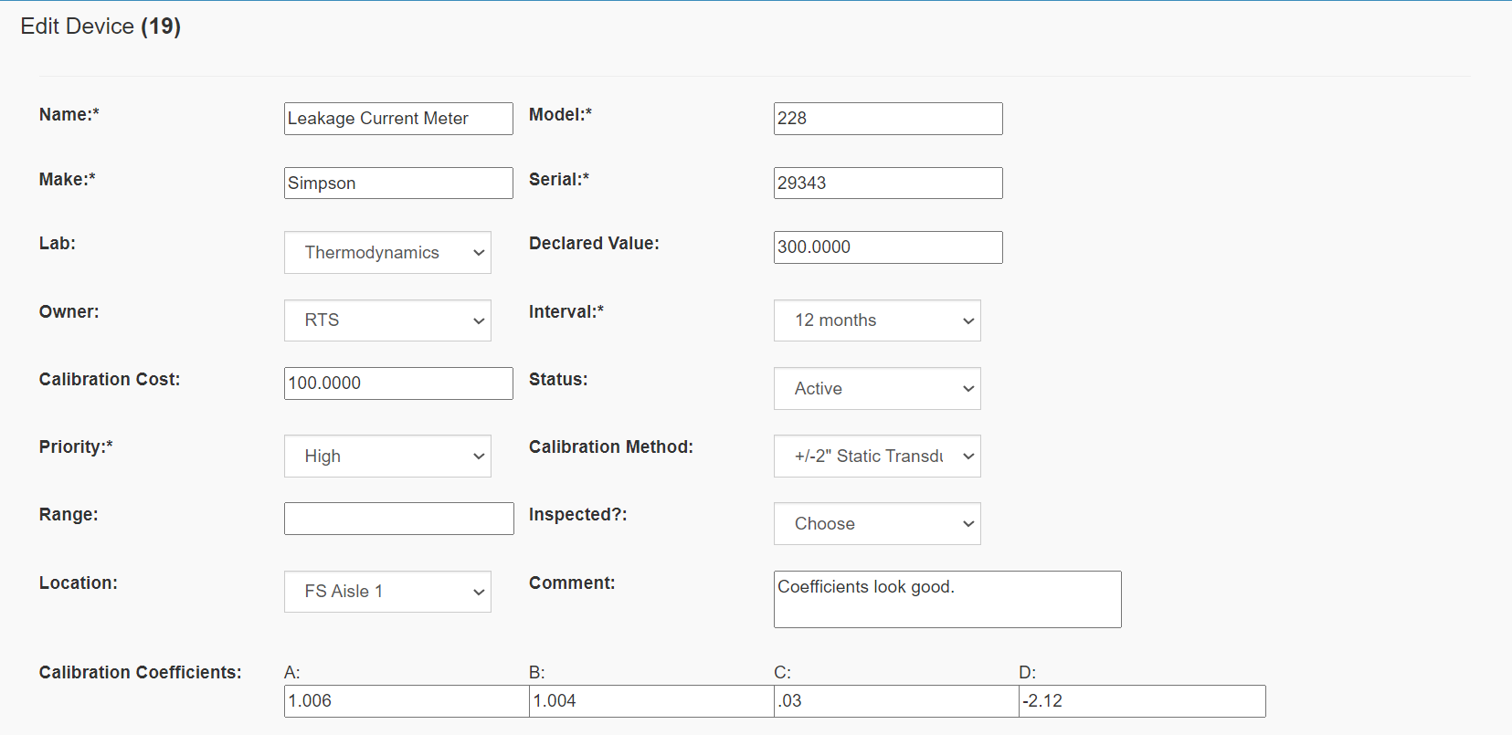Focus the Coefficient D field
This screenshot has height=735, width=1512.
(x=1141, y=701)
